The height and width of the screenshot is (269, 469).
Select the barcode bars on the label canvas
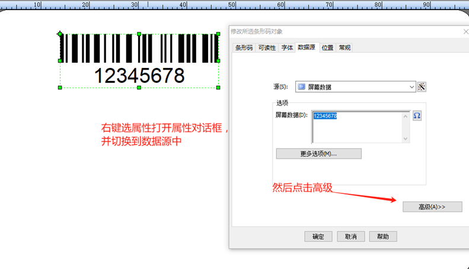139,48
